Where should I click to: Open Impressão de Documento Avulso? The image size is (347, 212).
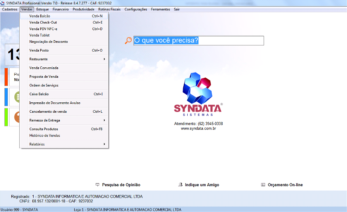[64, 103]
